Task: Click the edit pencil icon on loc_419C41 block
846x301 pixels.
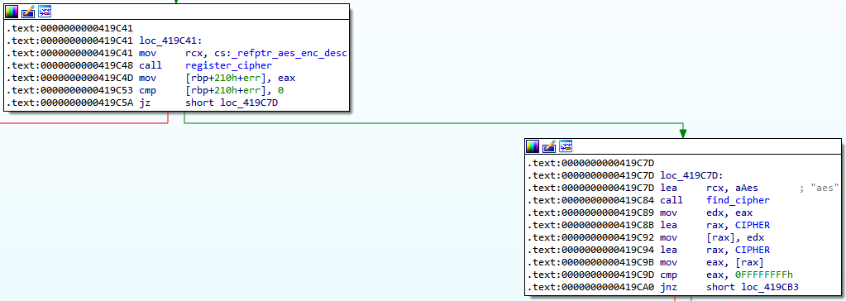Action: (28, 11)
